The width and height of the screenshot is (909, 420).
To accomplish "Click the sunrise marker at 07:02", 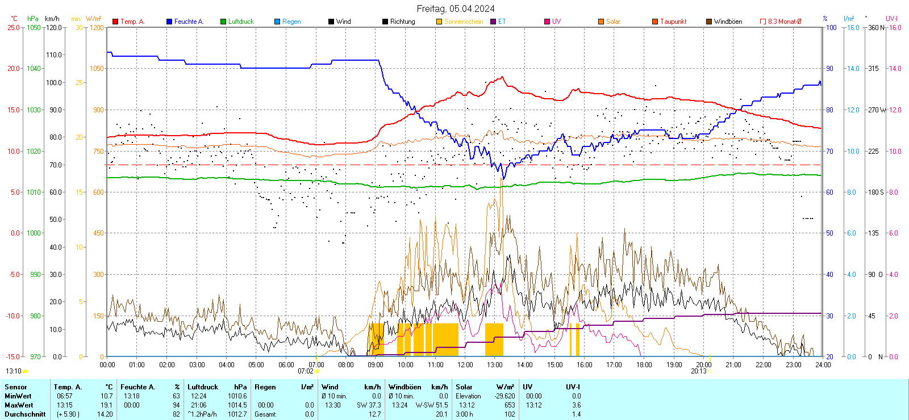I will pyautogui.click(x=317, y=371).
